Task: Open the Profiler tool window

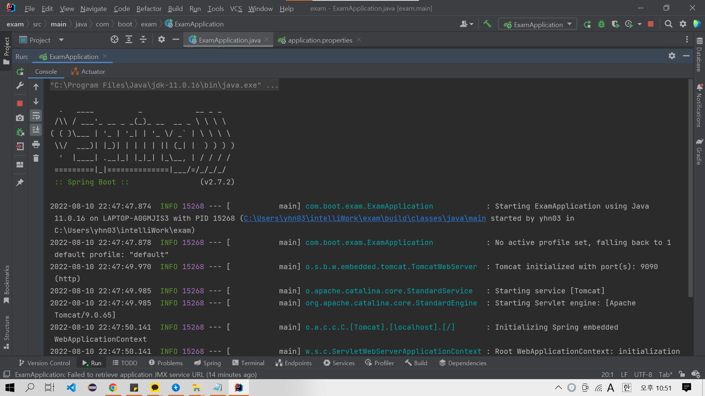Action: (379, 363)
